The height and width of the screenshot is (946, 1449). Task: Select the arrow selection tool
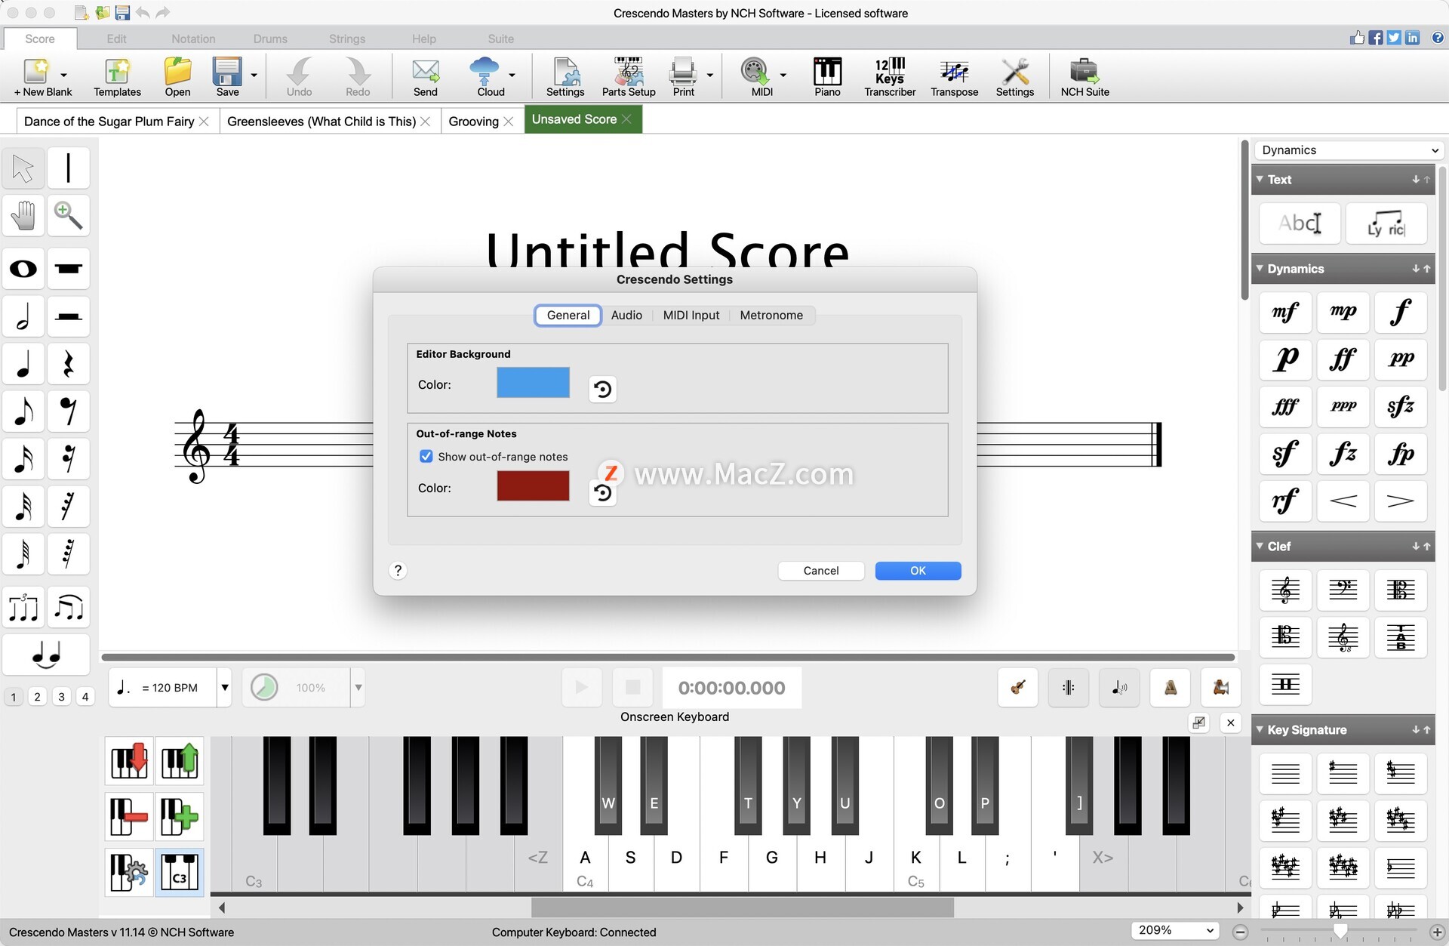coord(23,168)
